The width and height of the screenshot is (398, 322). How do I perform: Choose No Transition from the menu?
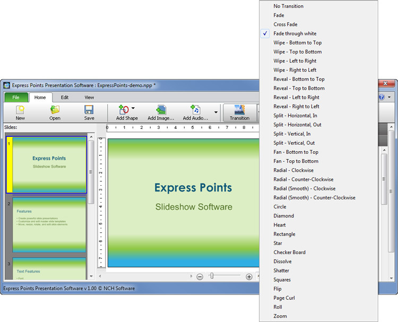(318, 6)
